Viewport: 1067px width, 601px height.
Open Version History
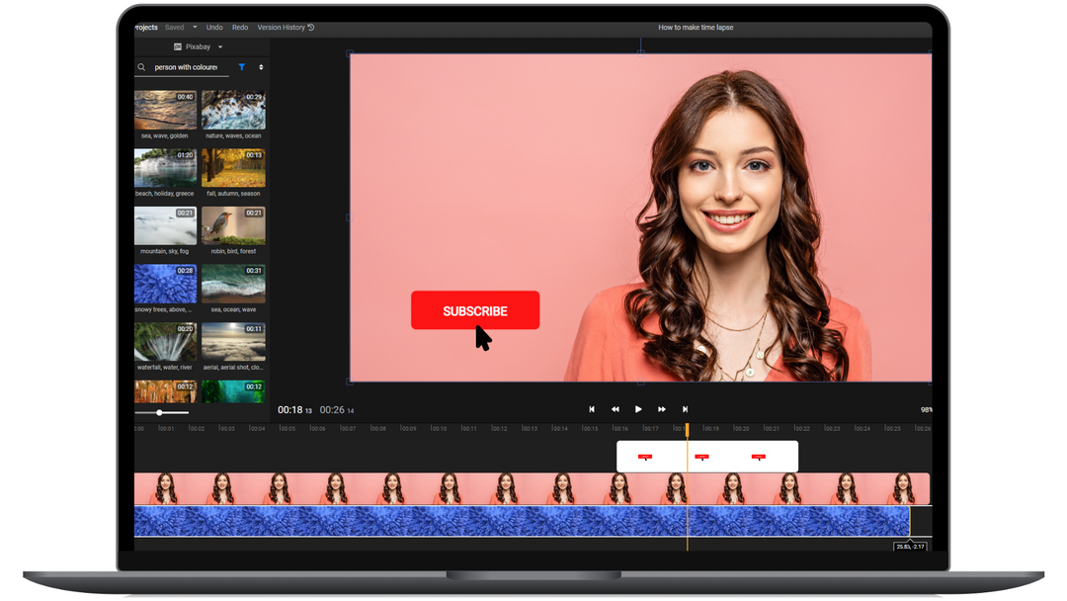(x=286, y=28)
